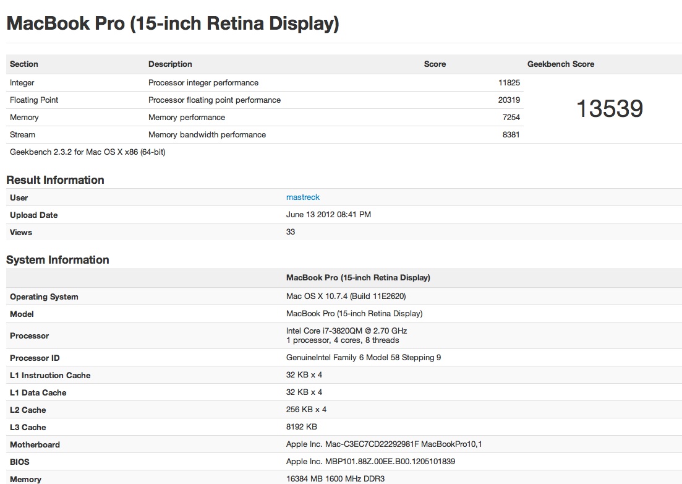Select the Memory score 7254
Viewport: 682px width, 484px height.
(511, 118)
